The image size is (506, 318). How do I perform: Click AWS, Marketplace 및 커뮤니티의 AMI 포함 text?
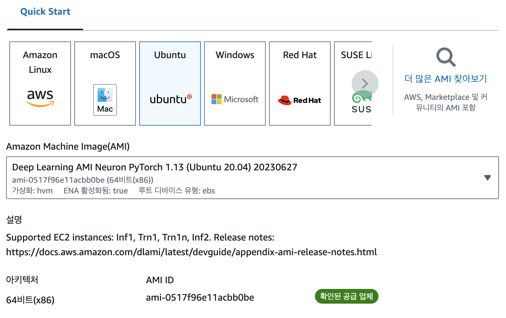click(x=446, y=102)
